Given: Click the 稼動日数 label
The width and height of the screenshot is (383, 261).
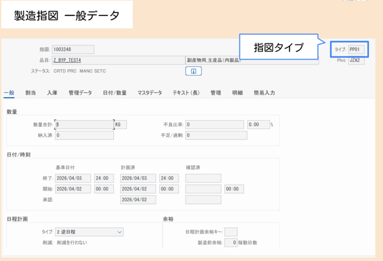Looking at the screenshot, I should pyautogui.click(x=248, y=243).
